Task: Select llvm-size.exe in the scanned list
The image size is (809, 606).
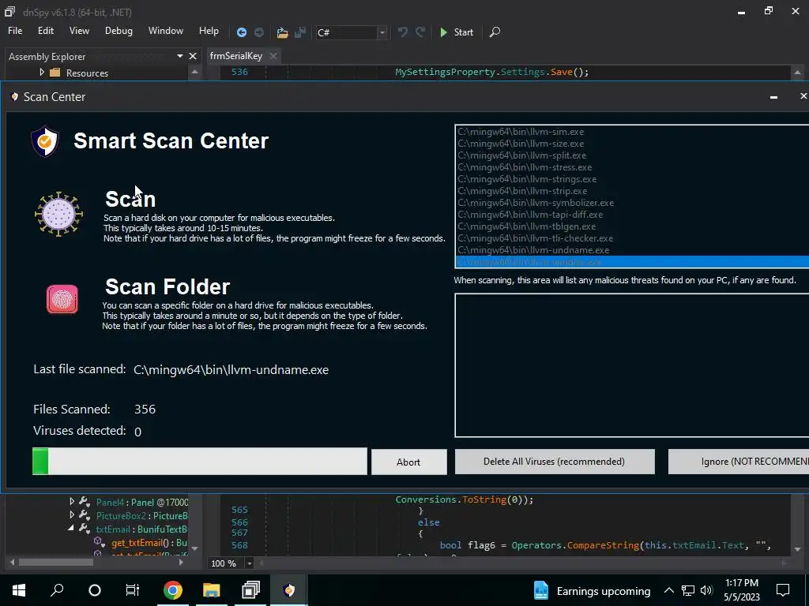Action: tap(633, 144)
